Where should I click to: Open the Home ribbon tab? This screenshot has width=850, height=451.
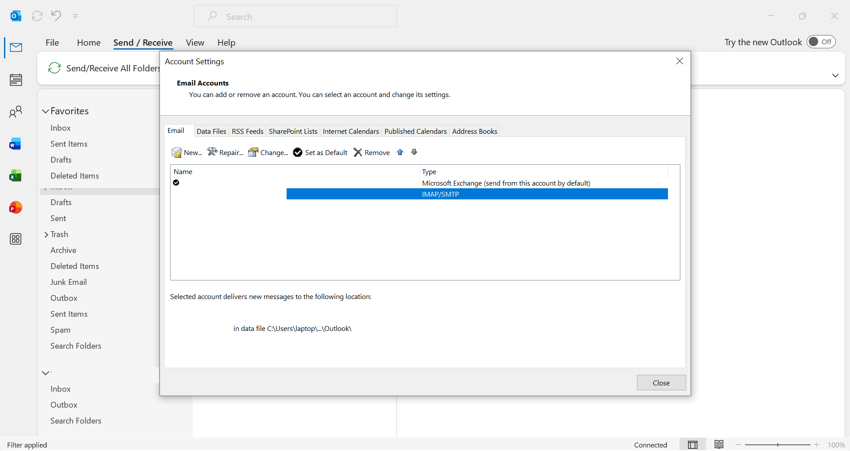point(89,43)
